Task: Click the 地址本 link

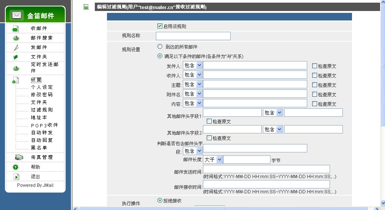Action: [39, 118]
